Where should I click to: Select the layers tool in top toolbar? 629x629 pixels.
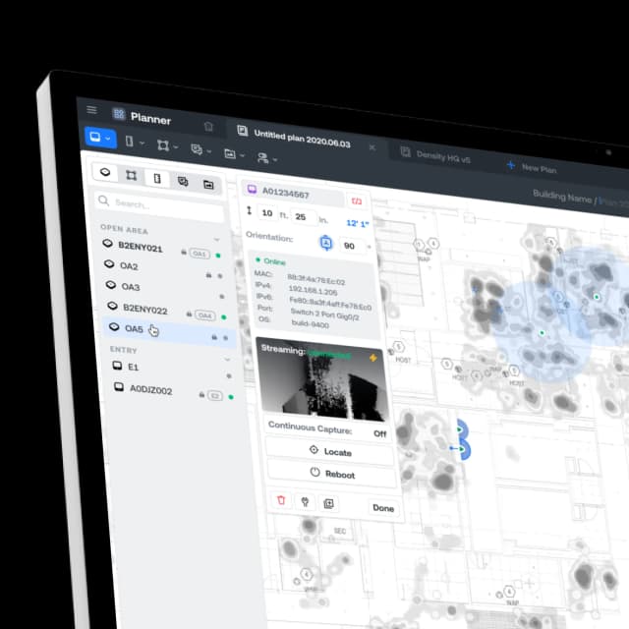tap(197, 149)
